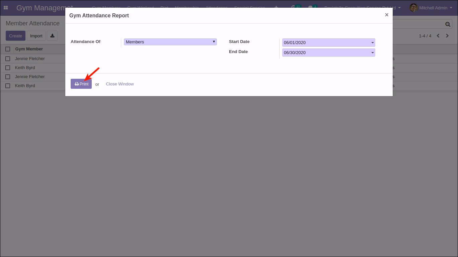The height and width of the screenshot is (257, 458).
Task: Click the download export icon button
Action: (x=52, y=36)
